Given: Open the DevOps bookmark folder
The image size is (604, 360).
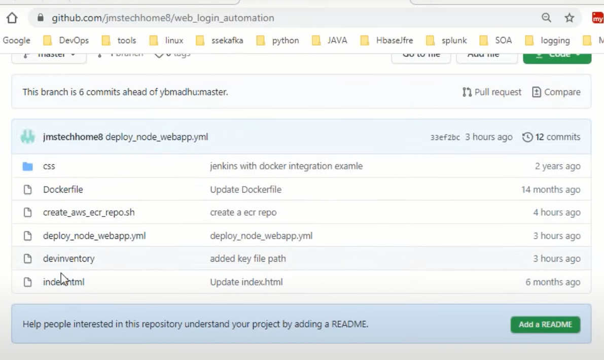Looking at the screenshot, I should [66, 41].
